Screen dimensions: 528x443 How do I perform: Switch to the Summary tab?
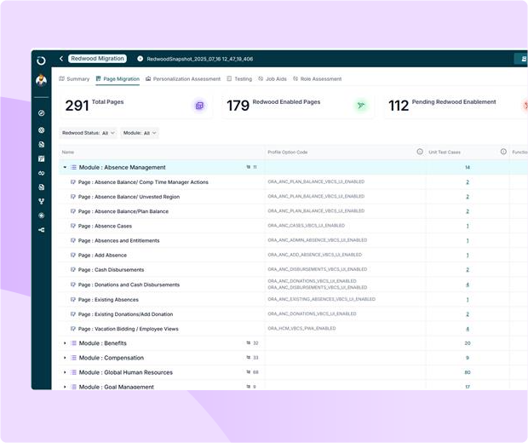click(74, 79)
